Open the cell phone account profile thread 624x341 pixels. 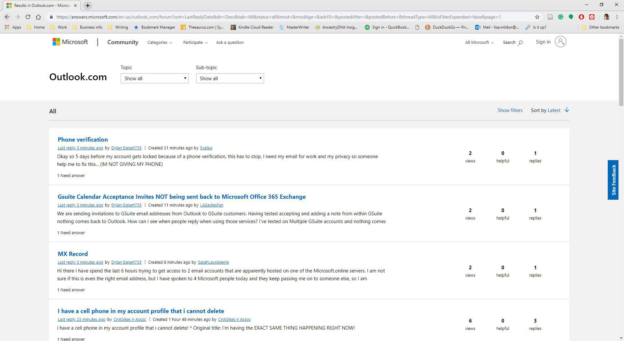141,311
